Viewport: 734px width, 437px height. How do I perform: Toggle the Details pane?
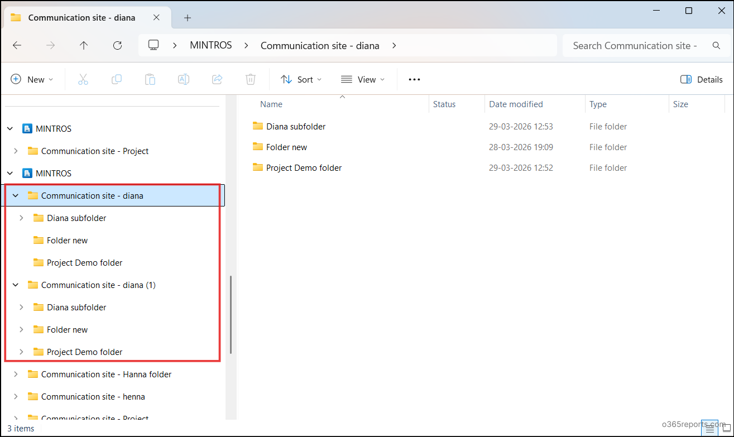coord(701,79)
